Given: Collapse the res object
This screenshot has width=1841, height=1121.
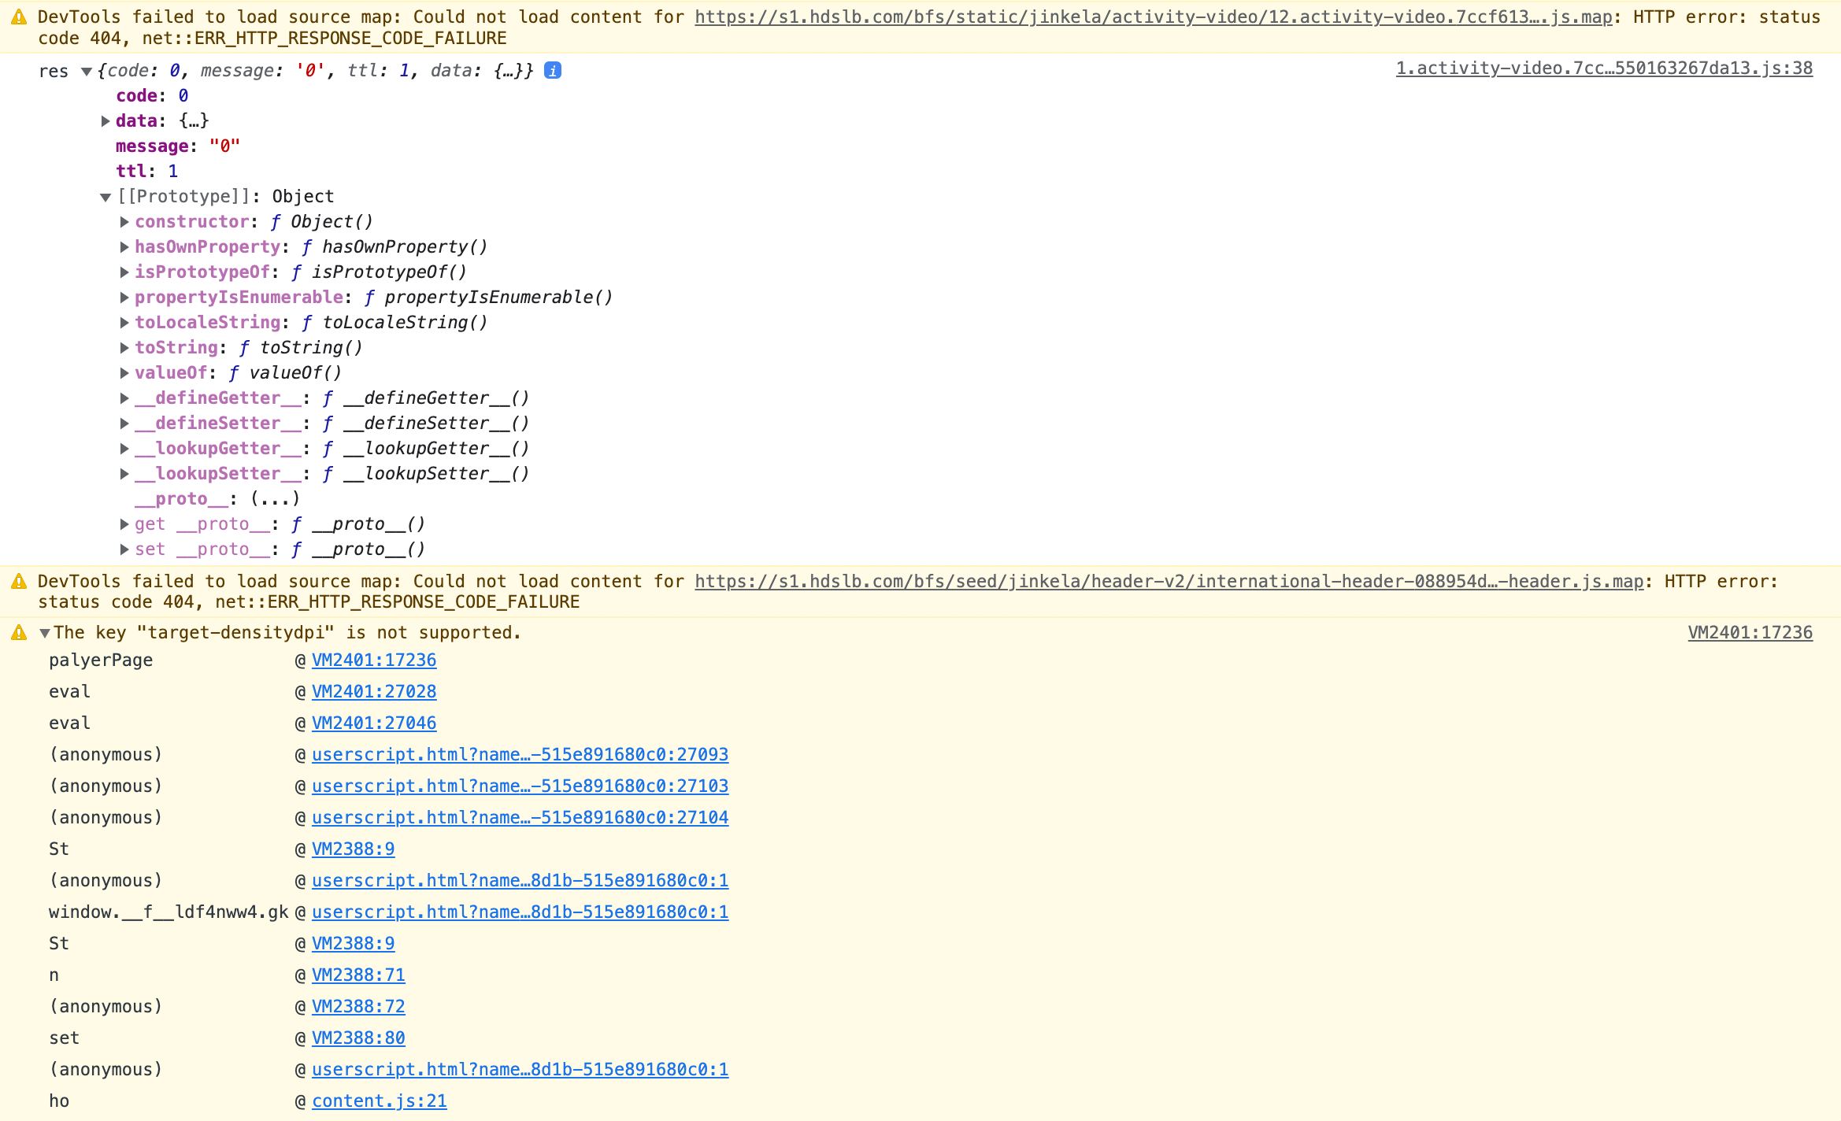Looking at the screenshot, I should tap(87, 72).
